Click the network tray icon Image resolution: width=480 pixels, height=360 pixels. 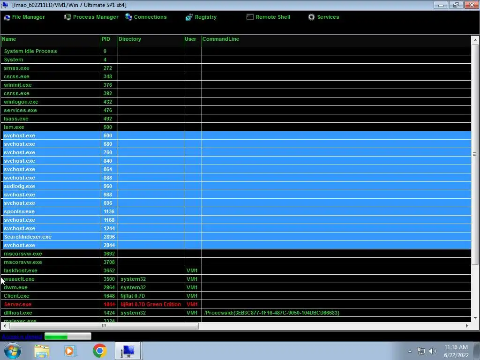click(421, 351)
